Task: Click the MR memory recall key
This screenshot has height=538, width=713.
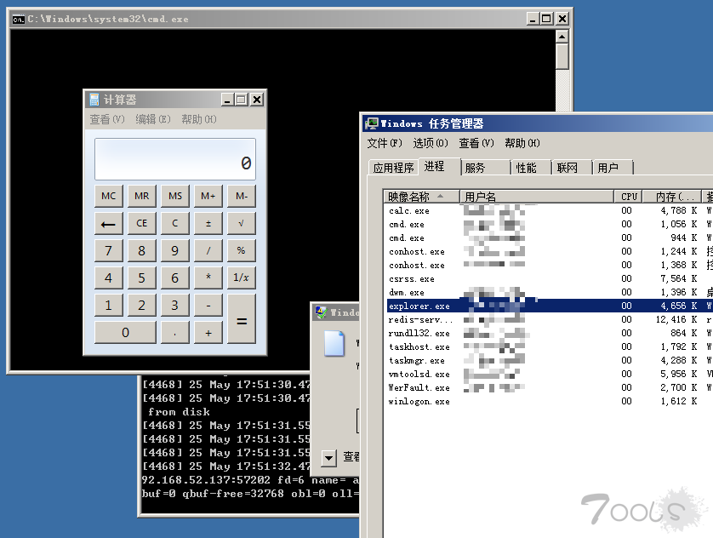Action: (x=142, y=196)
